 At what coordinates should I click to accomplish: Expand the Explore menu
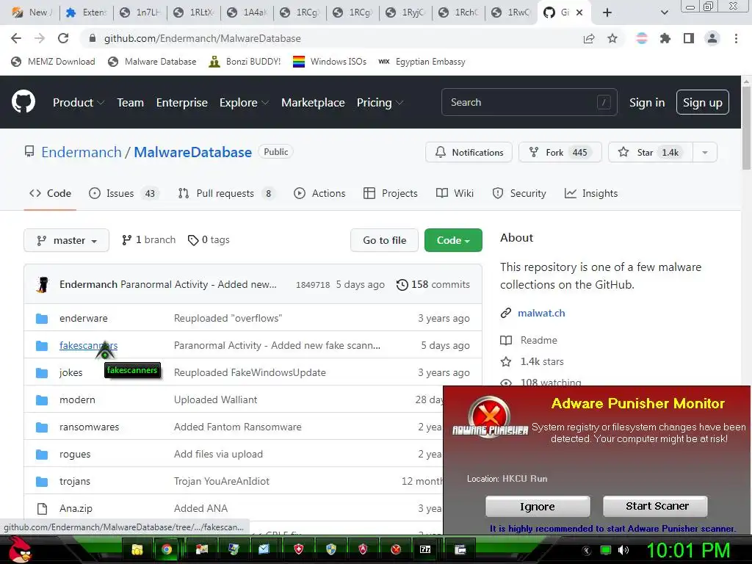click(244, 102)
